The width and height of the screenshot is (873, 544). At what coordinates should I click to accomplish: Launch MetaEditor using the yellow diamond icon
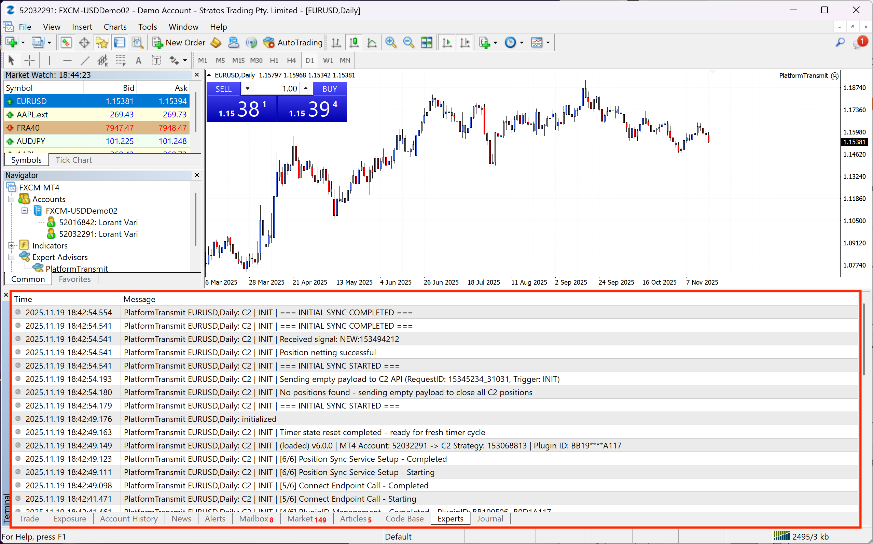[x=216, y=42]
